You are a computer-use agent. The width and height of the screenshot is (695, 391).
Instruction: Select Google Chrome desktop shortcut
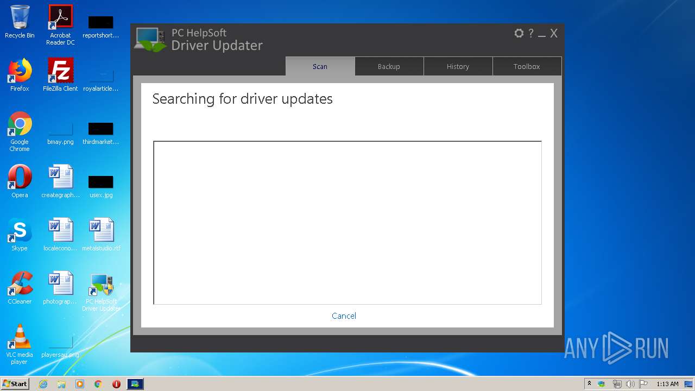(x=20, y=131)
